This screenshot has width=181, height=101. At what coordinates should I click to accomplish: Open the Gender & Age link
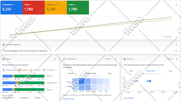(69, 99)
